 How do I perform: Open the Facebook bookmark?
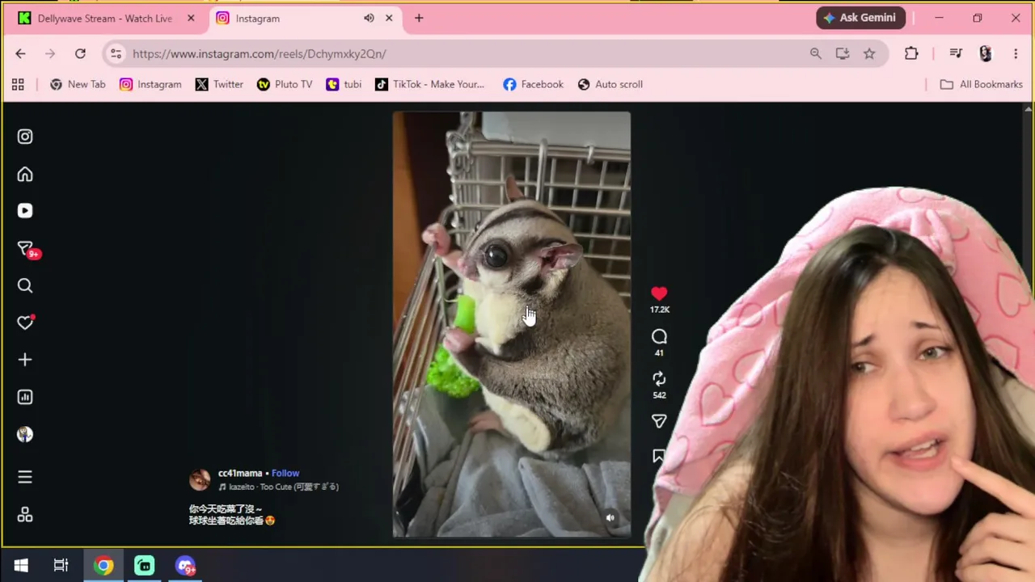533,84
